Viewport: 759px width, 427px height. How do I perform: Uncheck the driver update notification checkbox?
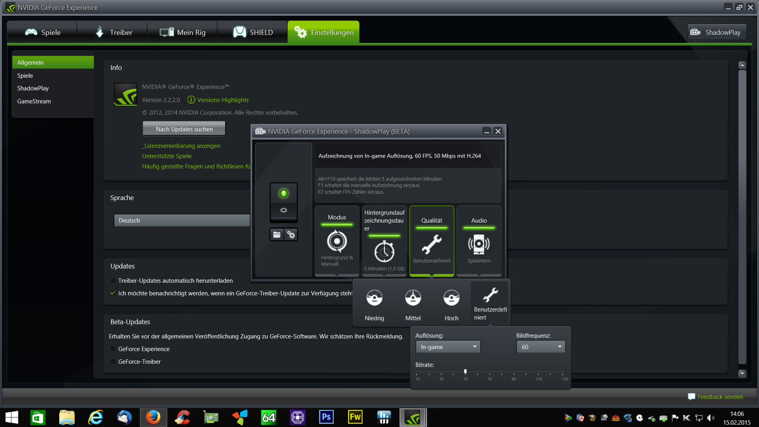point(113,293)
